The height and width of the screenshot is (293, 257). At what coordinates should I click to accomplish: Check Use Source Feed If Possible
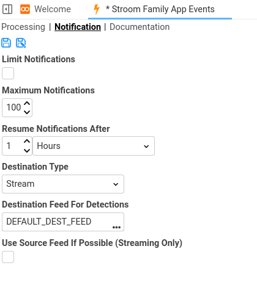point(8,257)
